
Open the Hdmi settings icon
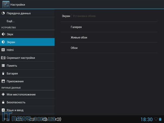coord(3,50)
